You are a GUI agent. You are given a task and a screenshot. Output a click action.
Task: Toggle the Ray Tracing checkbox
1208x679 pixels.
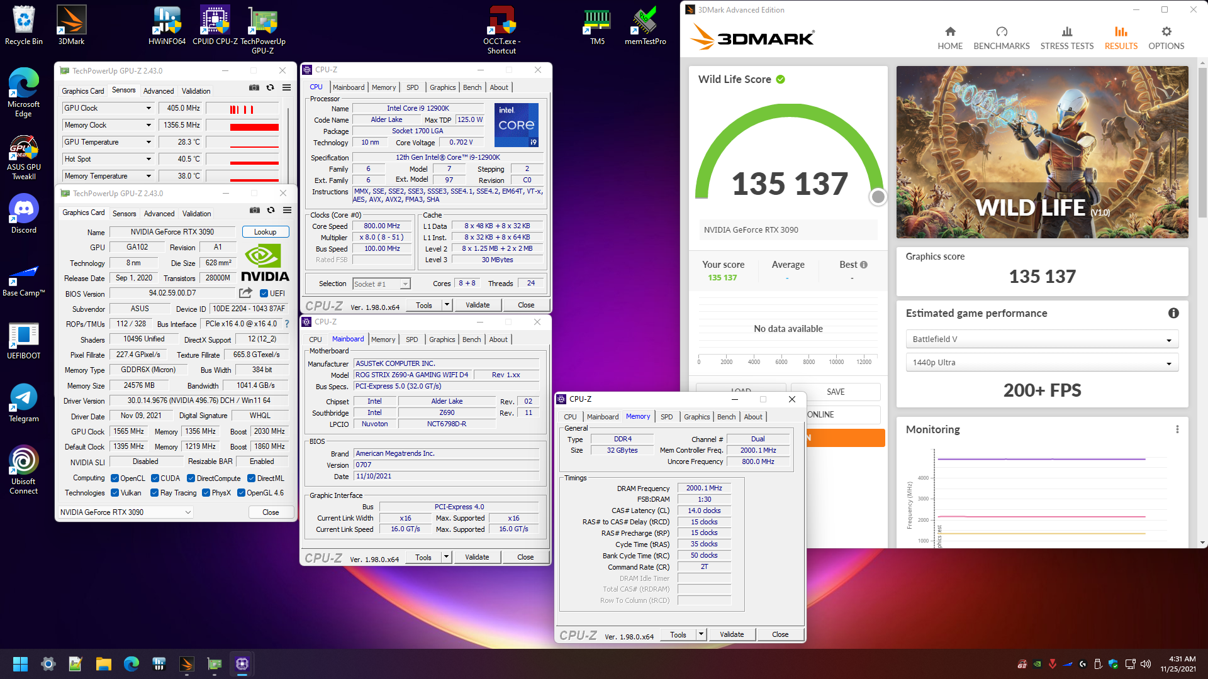pyautogui.click(x=154, y=493)
